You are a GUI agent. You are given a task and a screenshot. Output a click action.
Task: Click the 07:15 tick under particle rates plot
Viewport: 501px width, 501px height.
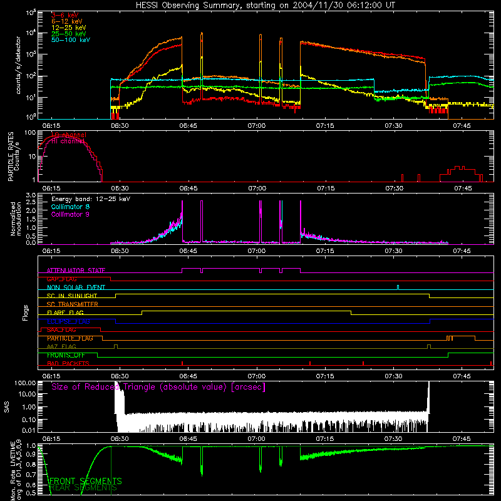pos(326,189)
